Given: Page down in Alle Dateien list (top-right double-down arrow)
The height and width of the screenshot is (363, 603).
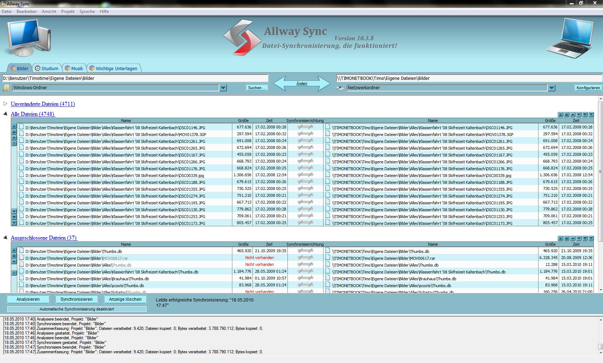Looking at the screenshot, I should 585,115.
